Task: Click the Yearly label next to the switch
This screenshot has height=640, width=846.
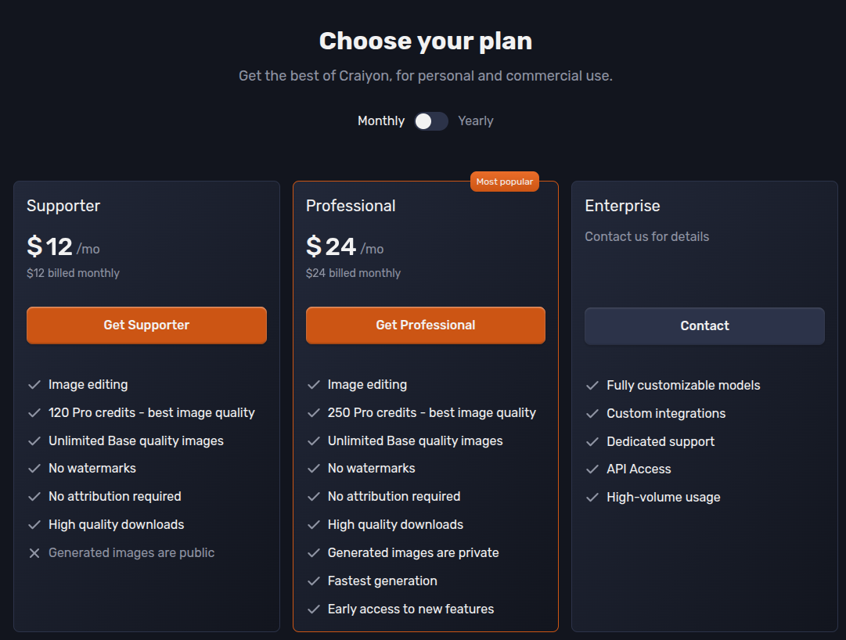Action: tap(476, 120)
